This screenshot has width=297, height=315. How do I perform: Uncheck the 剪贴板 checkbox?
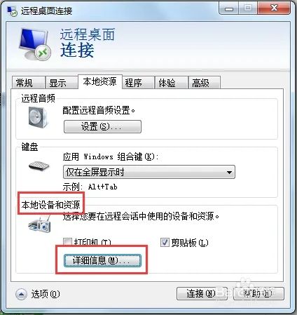pos(165,242)
